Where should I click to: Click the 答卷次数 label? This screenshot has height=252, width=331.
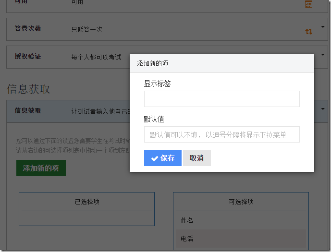(x=28, y=28)
